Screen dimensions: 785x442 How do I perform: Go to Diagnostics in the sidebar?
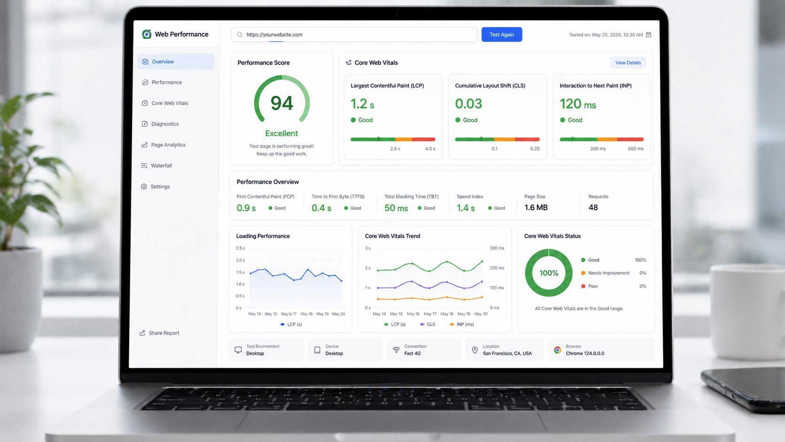[x=165, y=124]
